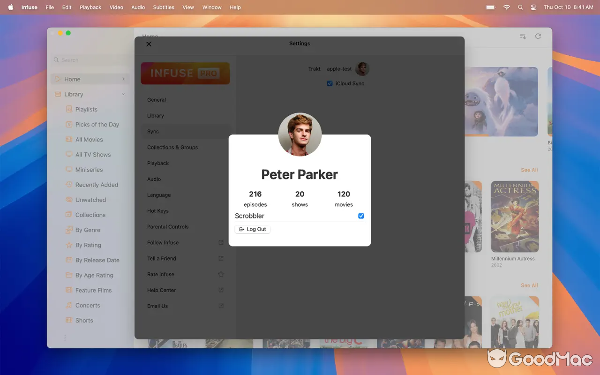Open the Subtitles menu in the menu bar
The image size is (600, 375).
pyautogui.click(x=164, y=7)
